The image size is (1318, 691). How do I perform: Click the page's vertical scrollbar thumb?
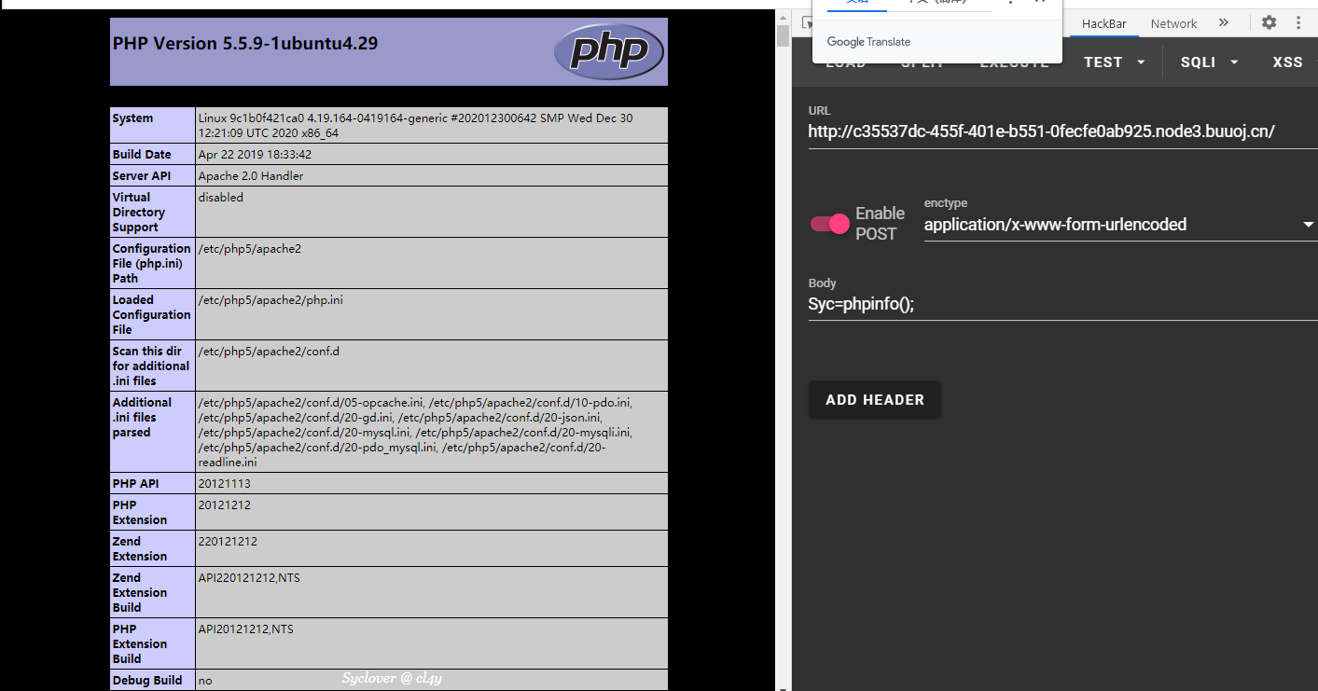784,37
